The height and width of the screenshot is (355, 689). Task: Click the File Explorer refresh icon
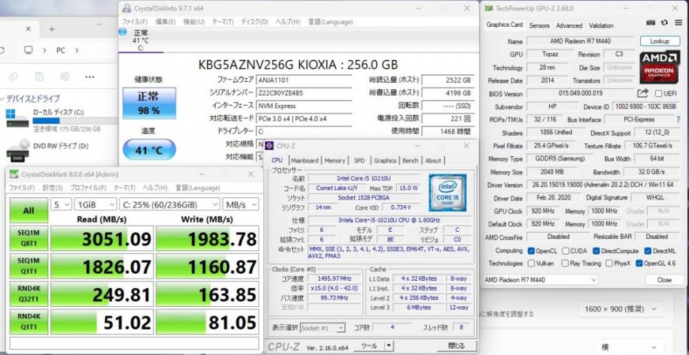[x=1, y=50]
